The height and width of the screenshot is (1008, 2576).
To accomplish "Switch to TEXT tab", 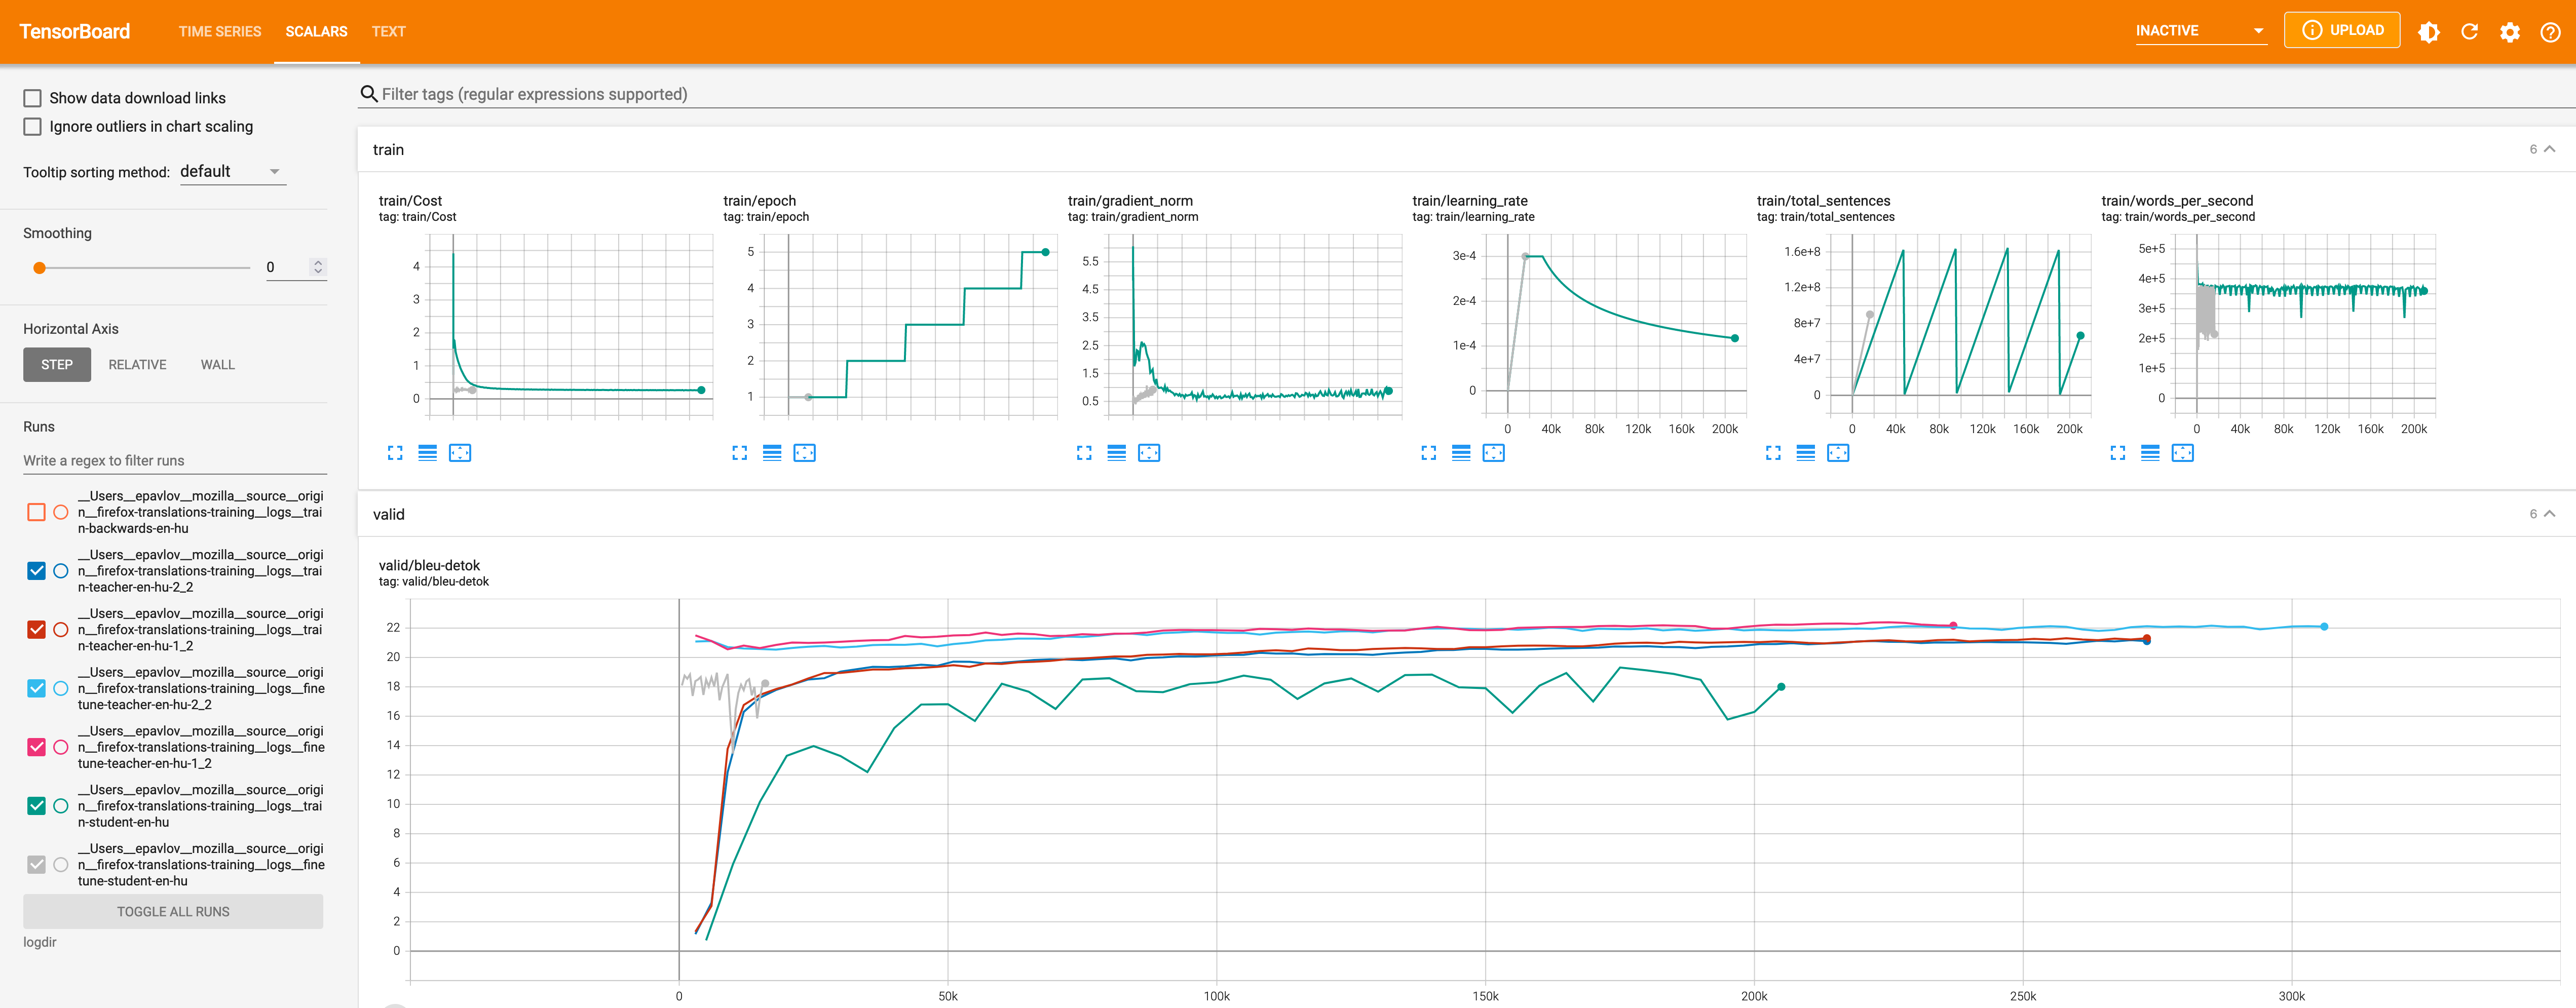I will [x=389, y=32].
